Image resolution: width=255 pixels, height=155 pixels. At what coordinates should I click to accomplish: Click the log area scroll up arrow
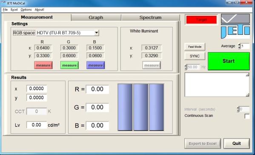247,75
